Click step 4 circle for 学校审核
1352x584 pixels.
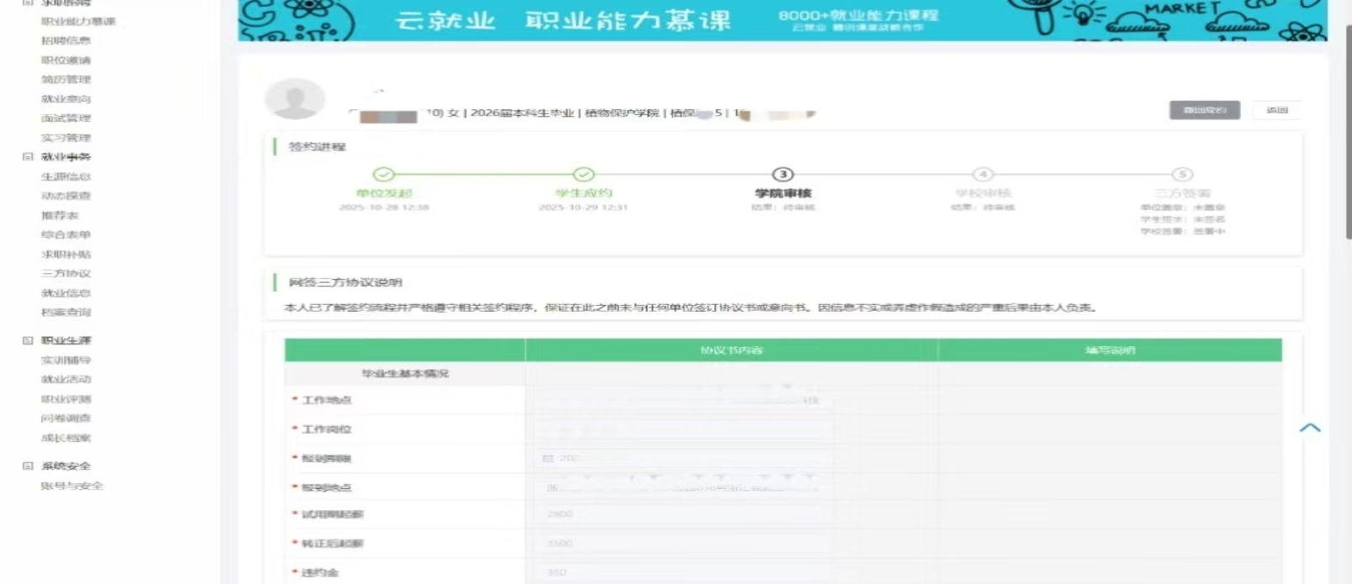tap(982, 175)
